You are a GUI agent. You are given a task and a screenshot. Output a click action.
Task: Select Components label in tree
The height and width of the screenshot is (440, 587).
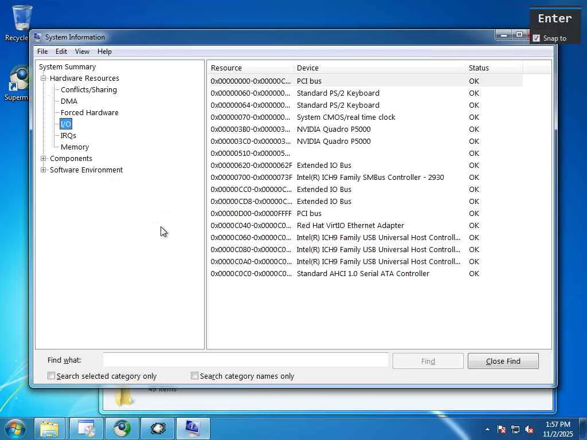click(71, 158)
